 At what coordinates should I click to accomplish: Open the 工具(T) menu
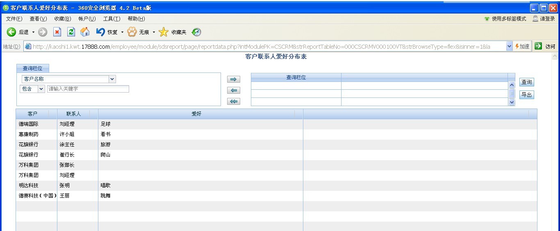(x=112, y=19)
